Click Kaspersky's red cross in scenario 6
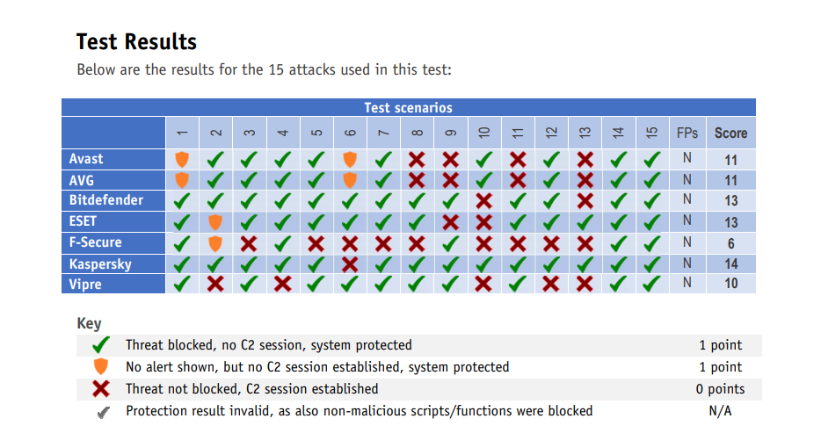 point(350,264)
